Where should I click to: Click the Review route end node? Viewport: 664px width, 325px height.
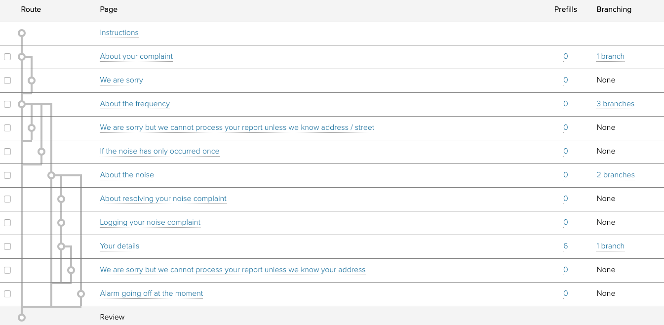point(21,318)
